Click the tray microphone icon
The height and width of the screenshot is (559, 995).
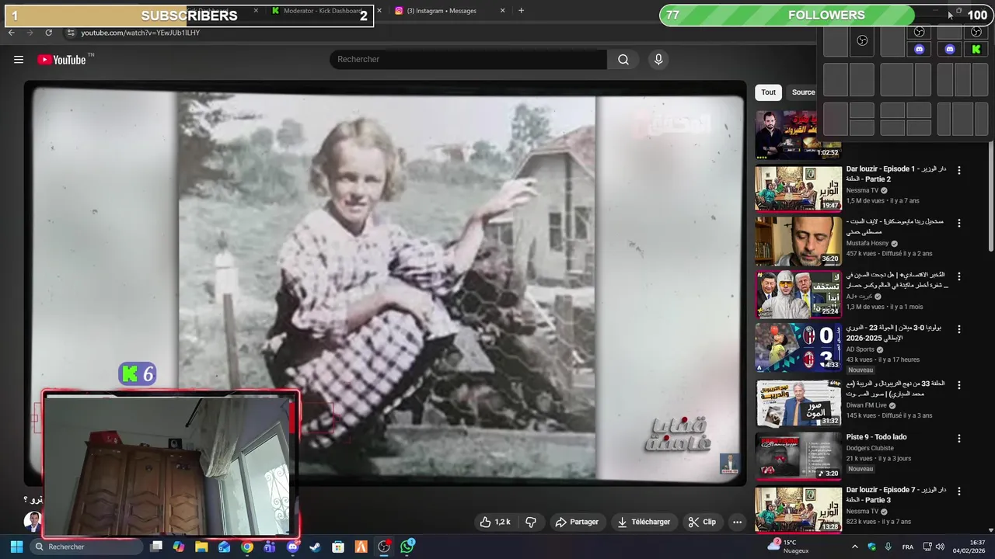(x=888, y=547)
